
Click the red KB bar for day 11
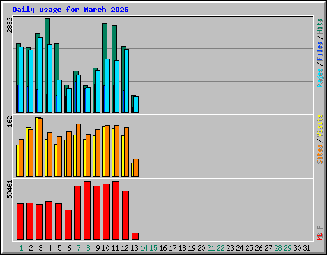(x=116, y=210)
